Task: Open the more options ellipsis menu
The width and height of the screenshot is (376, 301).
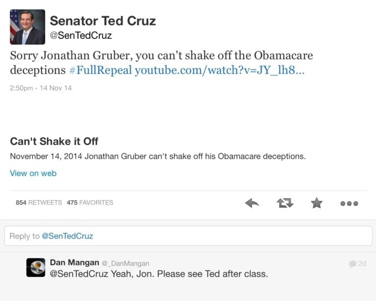Action: (349, 204)
